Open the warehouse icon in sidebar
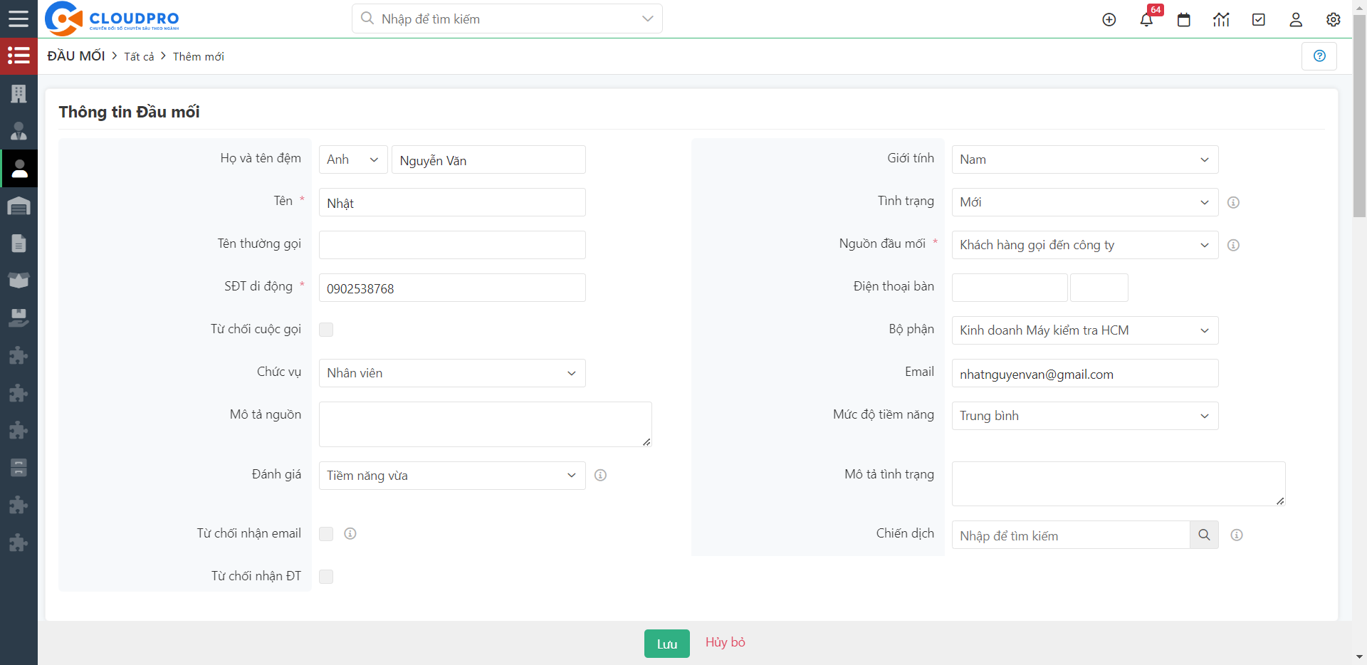 [19, 206]
